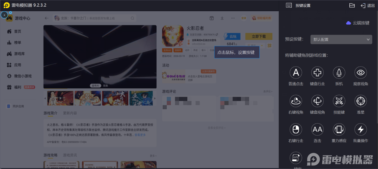Switch the media viewer to 图集

pyautogui.click(x=106, y=85)
